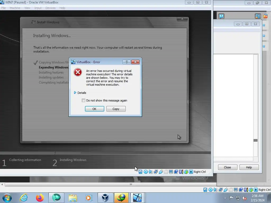Click the hard disk indicator in the lowest status bar above taskbar
Screen dimensions: 271x203
pos(205,190)
